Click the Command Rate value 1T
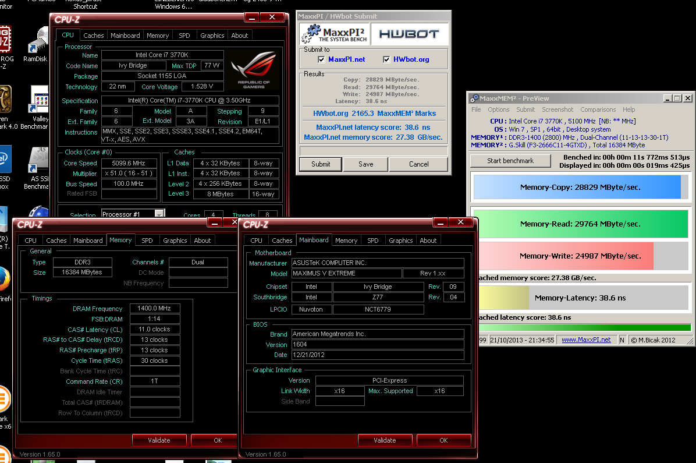This screenshot has width=696, height=463. (154, 381)
